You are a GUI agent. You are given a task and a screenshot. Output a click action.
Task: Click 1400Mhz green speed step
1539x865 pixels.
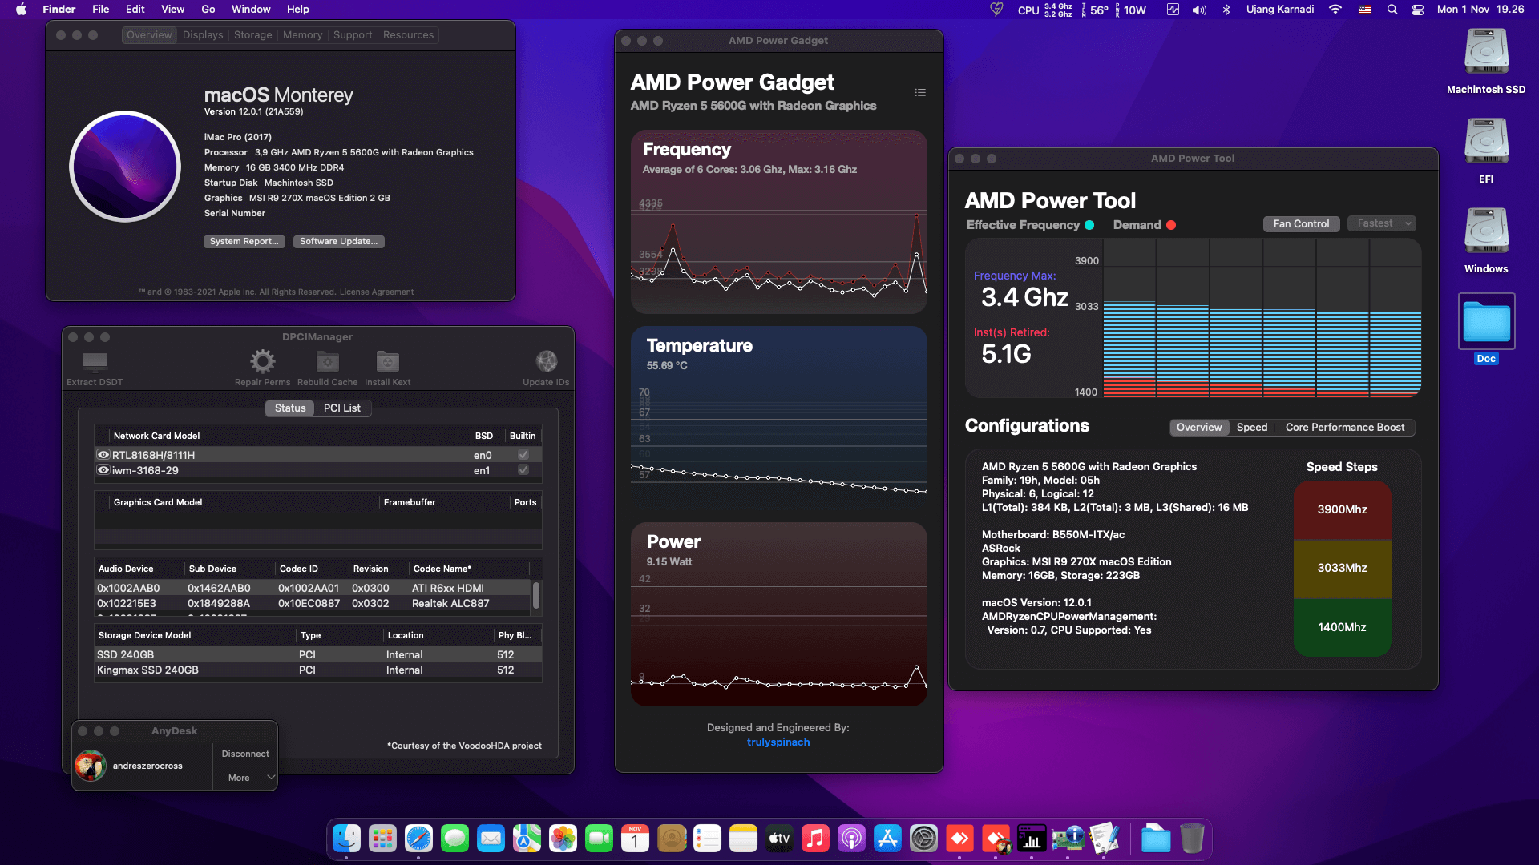pyautogui.click(x=1342, y=628)
